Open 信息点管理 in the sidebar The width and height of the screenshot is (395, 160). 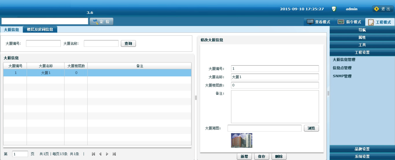coord(342,68)
